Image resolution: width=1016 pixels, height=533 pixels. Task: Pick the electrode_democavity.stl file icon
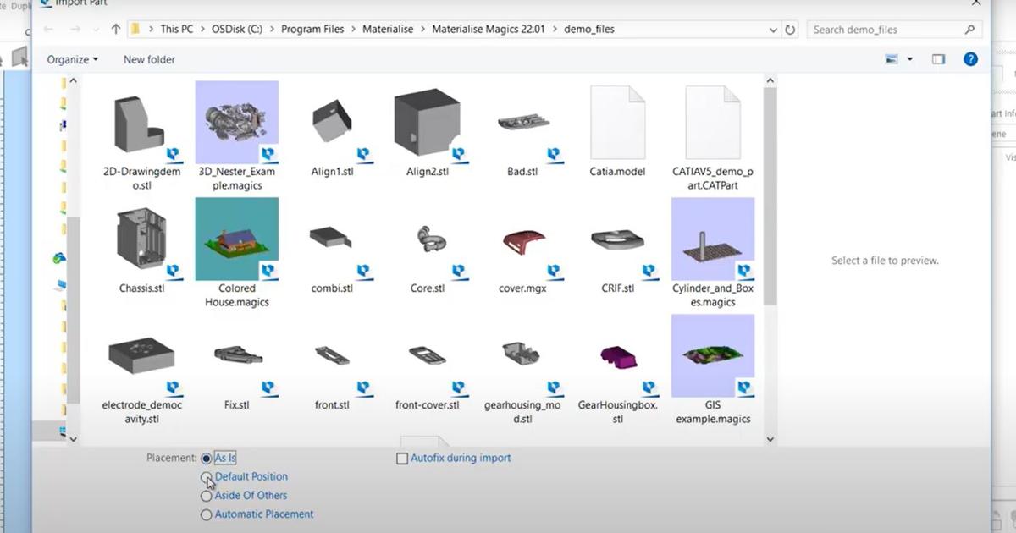(x=142, y=358)
